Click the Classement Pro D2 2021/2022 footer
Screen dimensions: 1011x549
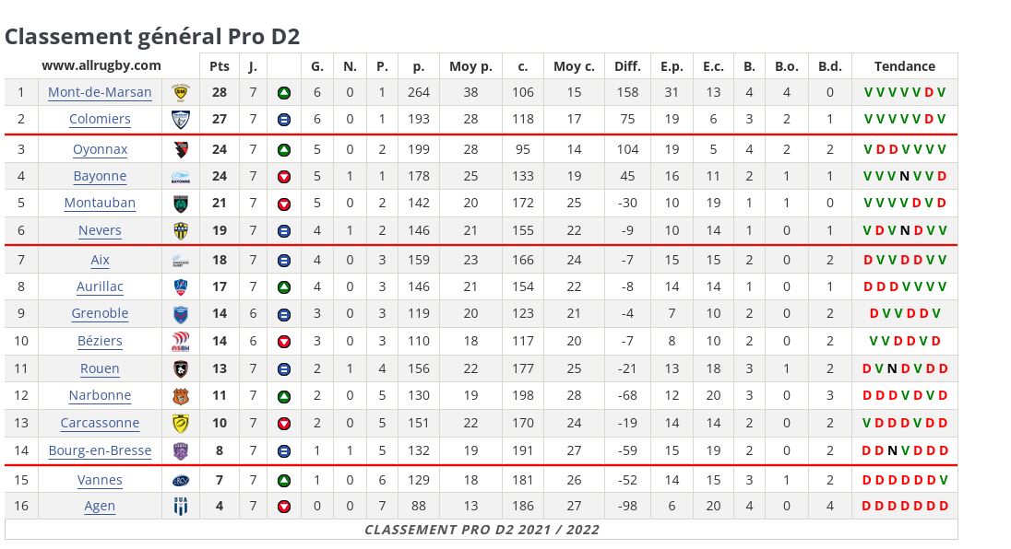(x=482, y=530)
